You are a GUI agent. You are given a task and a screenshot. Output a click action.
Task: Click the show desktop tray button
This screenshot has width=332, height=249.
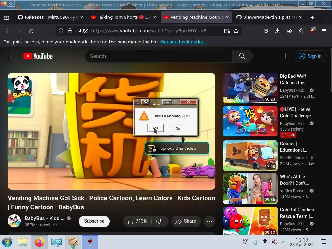[324, 242]
